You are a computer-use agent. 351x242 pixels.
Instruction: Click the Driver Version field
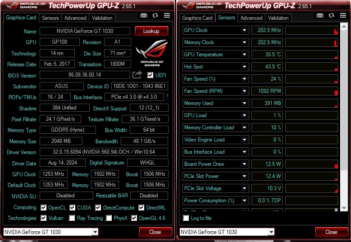(x=104, y=152)
